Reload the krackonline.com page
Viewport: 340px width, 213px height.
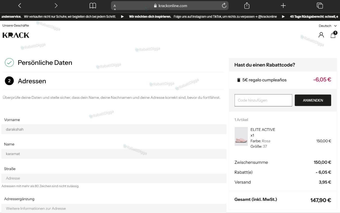tap(224, 6)
